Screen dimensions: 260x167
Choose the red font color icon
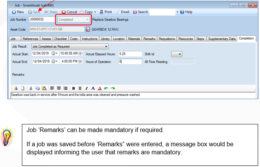coord(100,88)
